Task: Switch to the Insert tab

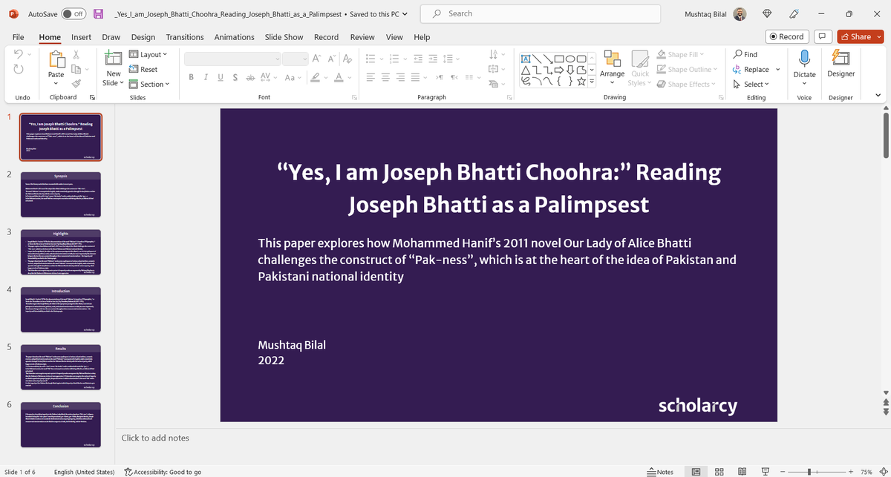Action: point(82,37)
